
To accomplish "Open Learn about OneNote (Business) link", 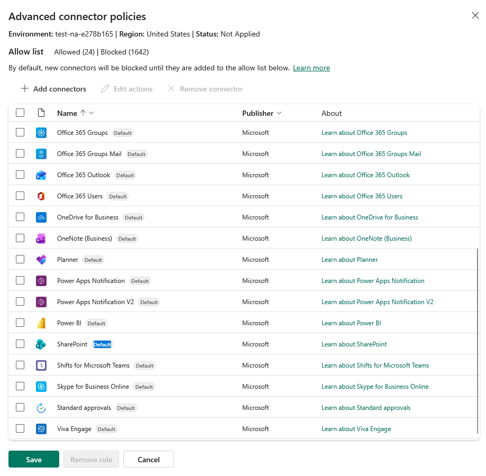I will click(366, 239).
